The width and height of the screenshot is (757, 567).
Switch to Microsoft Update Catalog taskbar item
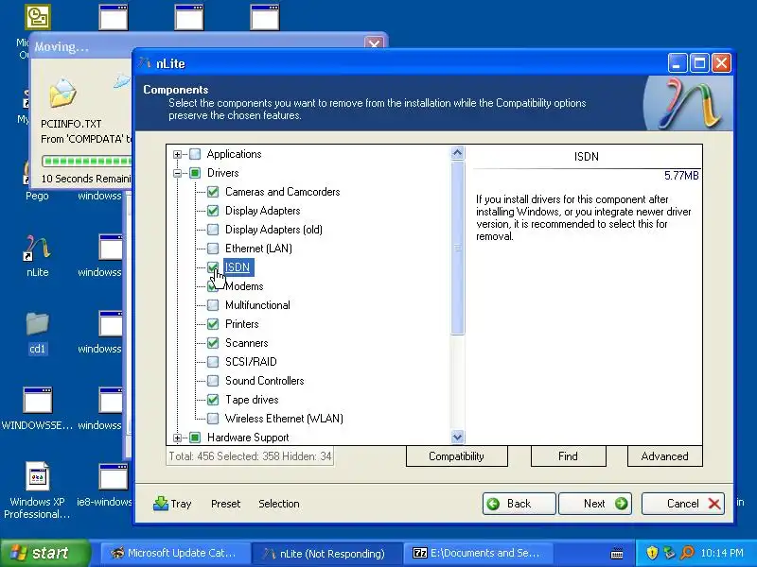tap(175, 553)
